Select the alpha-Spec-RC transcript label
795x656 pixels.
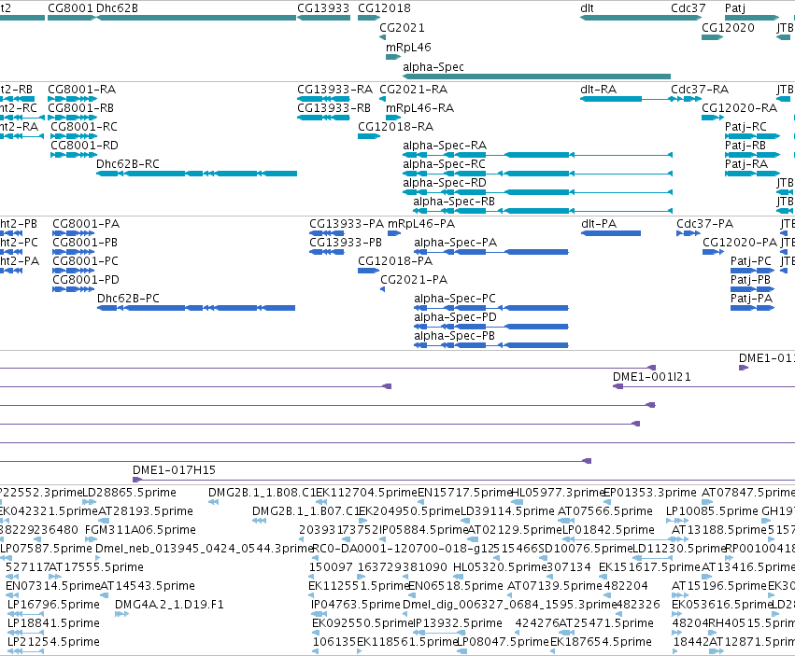point(444,164)
